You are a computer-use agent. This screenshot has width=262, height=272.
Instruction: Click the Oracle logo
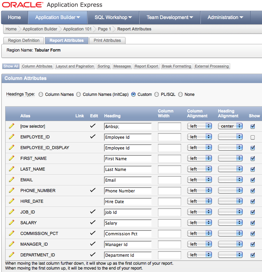[22, 5]
